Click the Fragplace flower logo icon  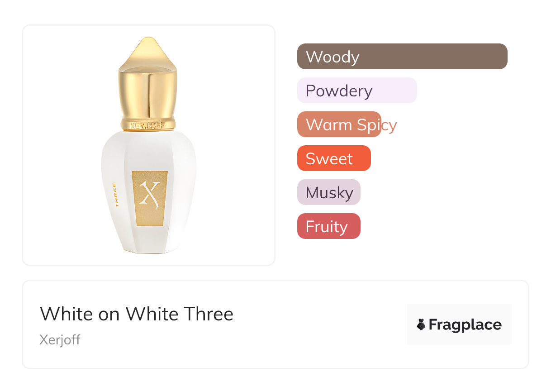(421, 324)
